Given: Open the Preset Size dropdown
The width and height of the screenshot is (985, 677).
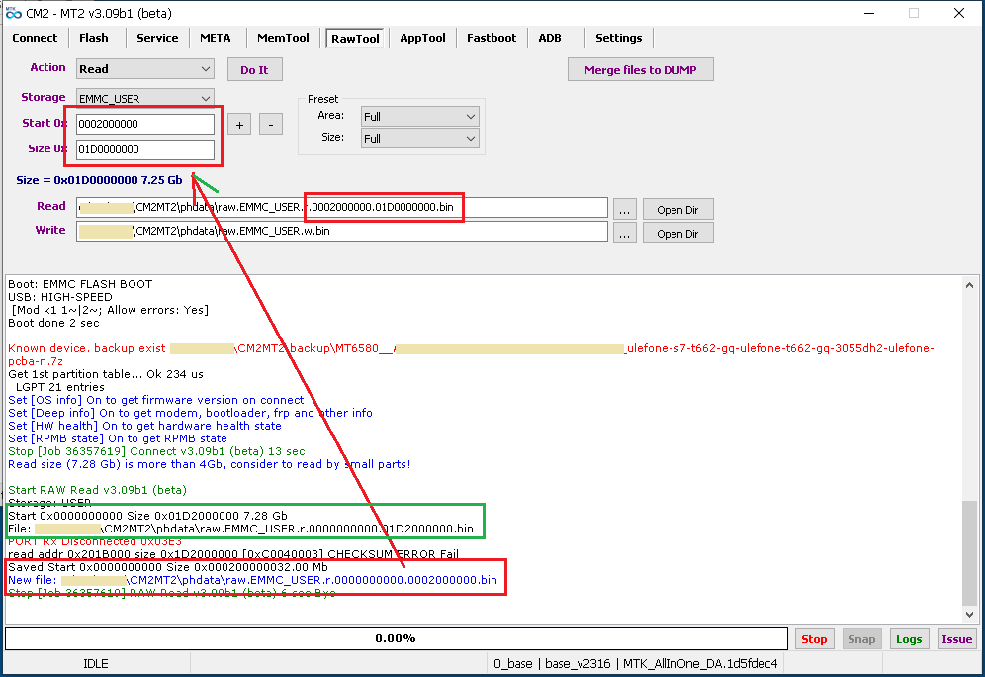Looking at the screenshot, I should click(x=419, y=139).
